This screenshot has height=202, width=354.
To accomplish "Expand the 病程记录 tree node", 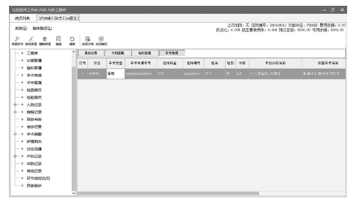I will pos(15,112).
